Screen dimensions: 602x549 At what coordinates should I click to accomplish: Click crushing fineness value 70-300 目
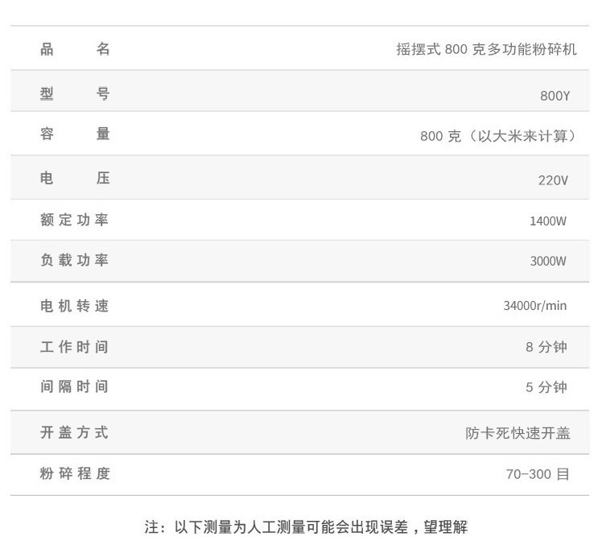pos(538,474)
